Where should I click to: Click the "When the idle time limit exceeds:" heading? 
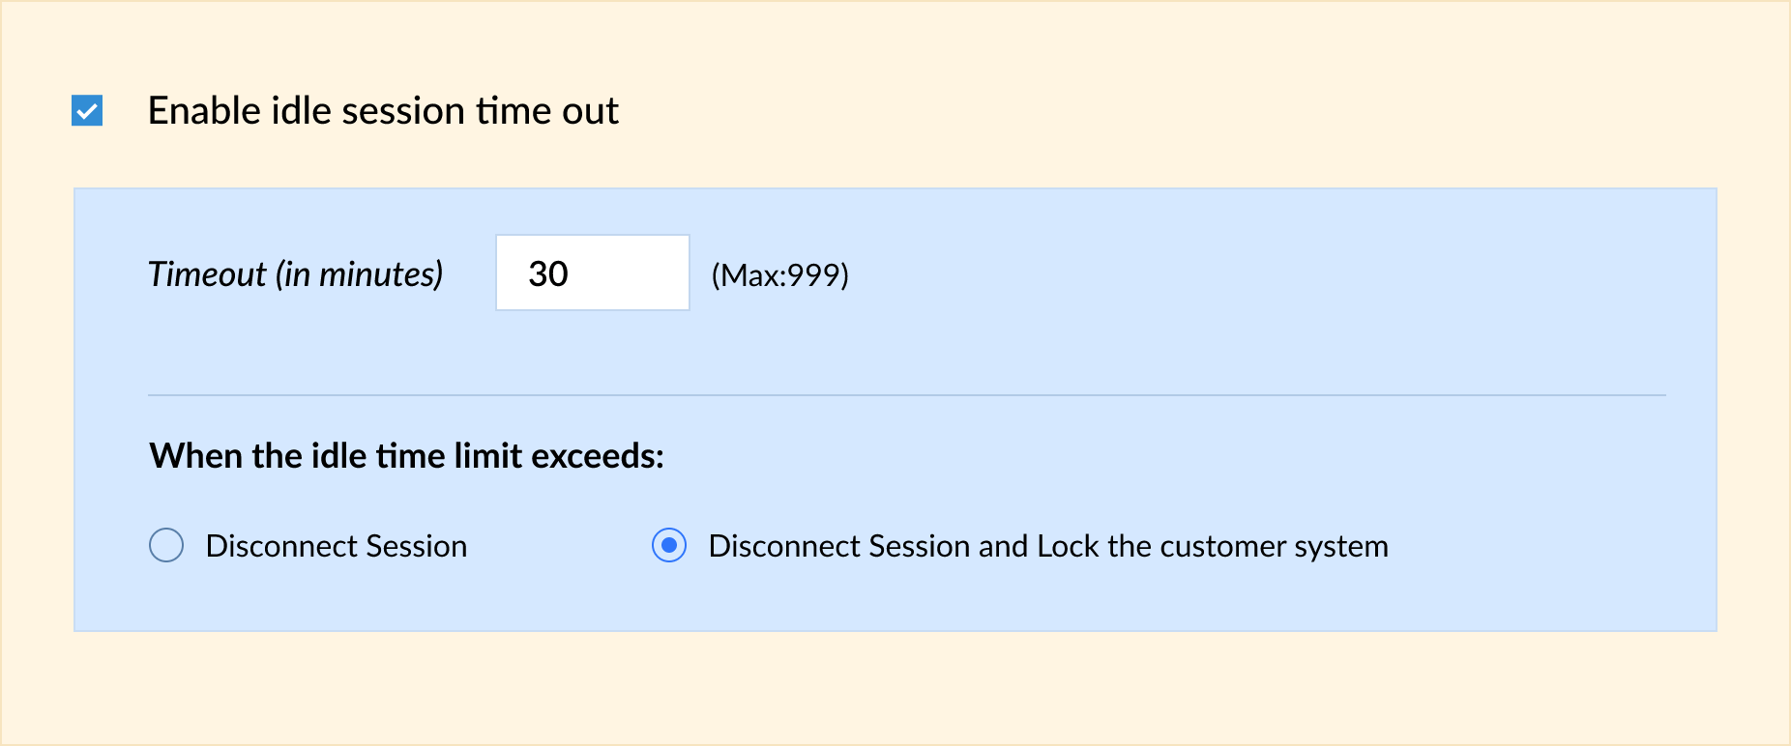(406, 455)
